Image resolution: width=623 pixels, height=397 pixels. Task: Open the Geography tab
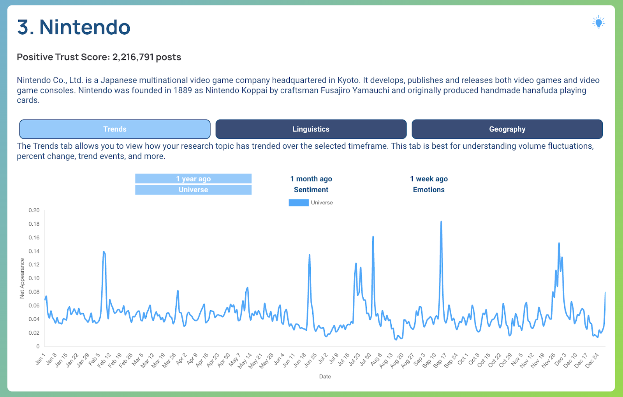(x=507, y=129)
